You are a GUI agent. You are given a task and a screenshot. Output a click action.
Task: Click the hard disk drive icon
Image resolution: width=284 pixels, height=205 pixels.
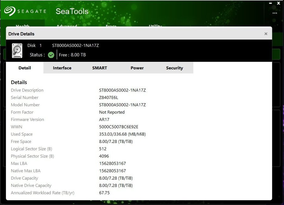point(17,50)
